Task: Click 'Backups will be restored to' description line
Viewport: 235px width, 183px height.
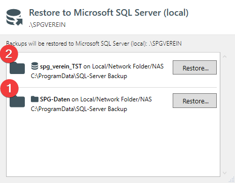Action: pos(94,44)
